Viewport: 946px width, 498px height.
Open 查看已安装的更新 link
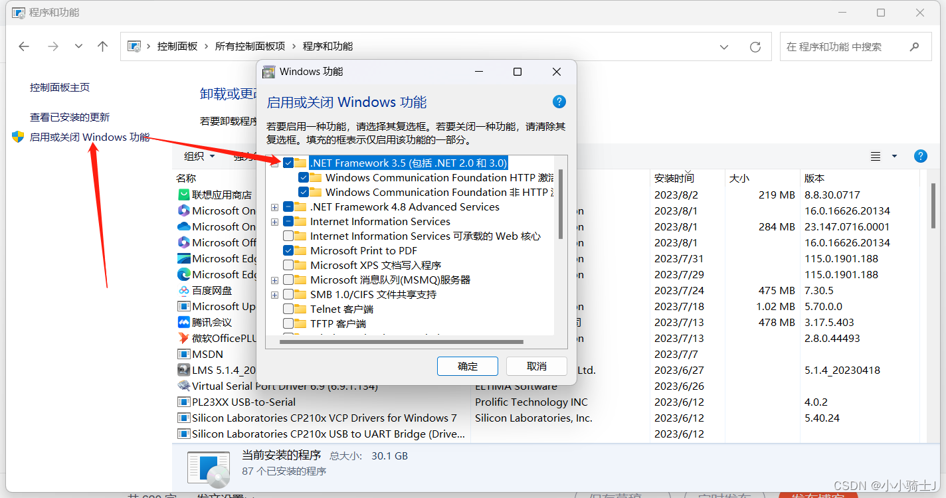70,117
